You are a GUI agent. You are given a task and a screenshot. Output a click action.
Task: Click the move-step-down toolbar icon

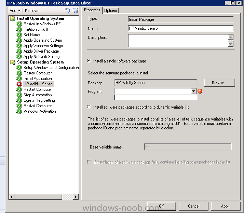click(x=75, y=11)
